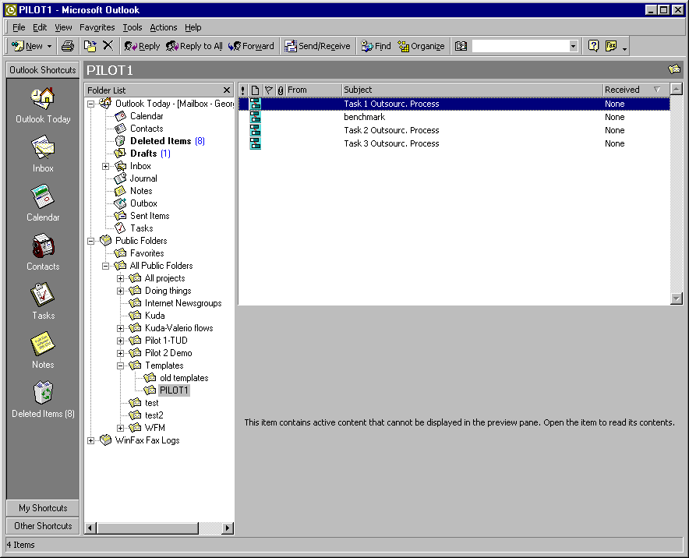Click the WinFax fax toolbar icon
The width and height of the screenshot is (689, 558).
click(x=611, y=46)
